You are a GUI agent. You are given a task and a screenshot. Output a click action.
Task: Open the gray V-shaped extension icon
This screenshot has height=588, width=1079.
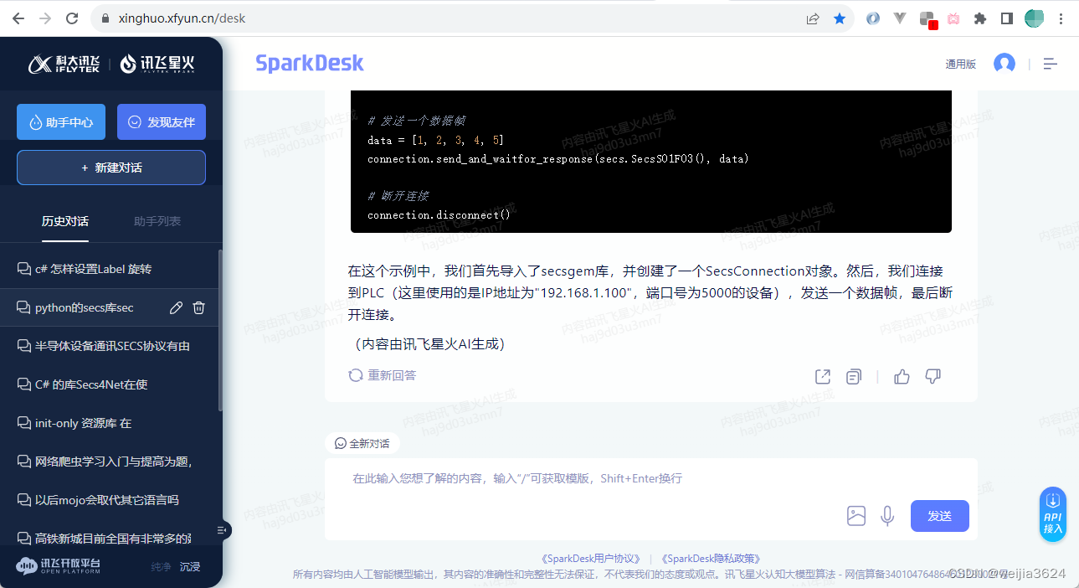coord(900,18)
